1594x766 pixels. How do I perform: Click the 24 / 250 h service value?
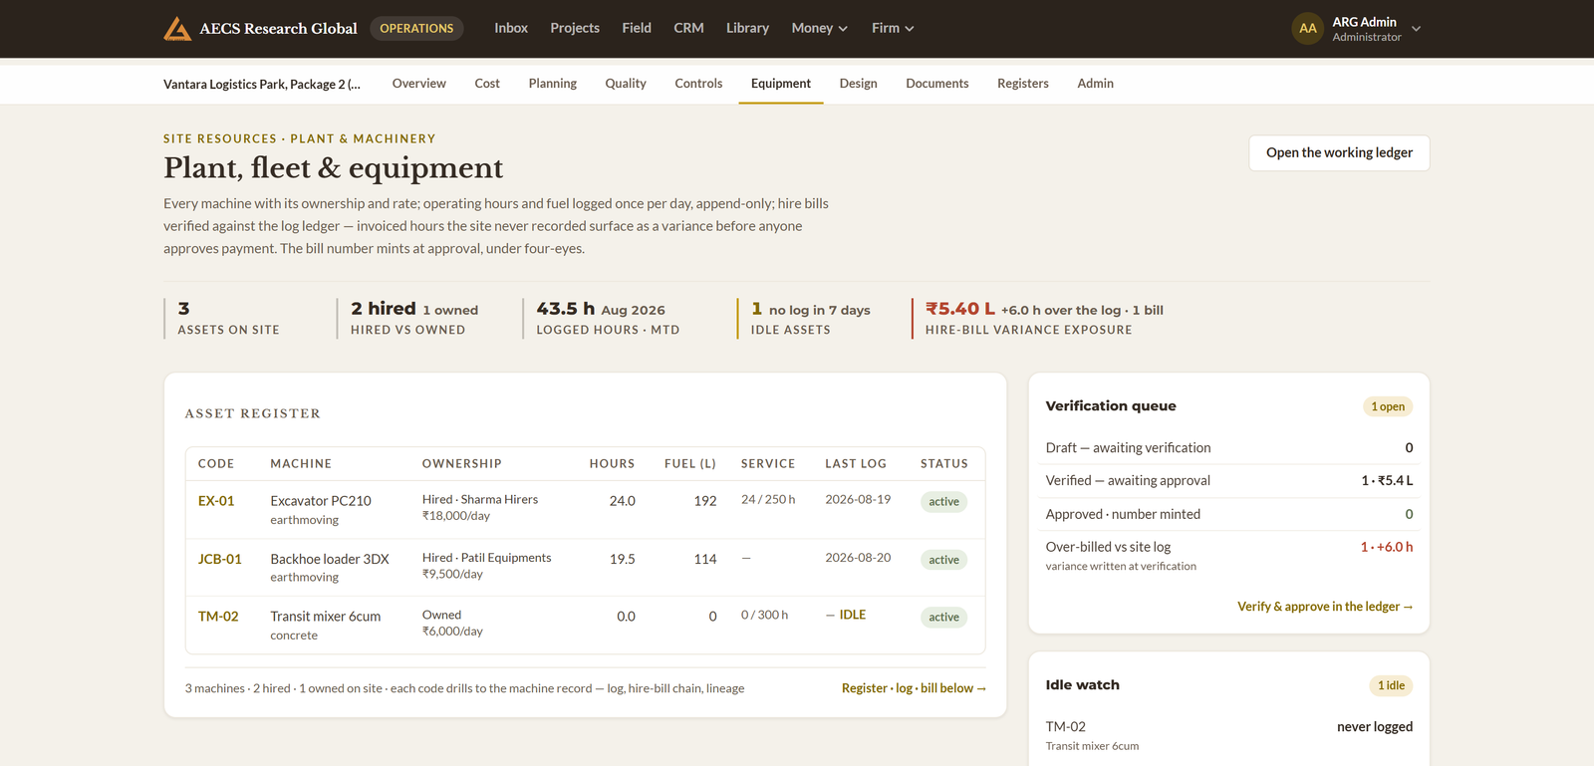[x=768, y=500]
